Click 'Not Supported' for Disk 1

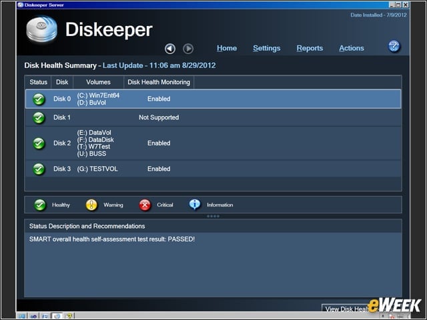(159, 117)
